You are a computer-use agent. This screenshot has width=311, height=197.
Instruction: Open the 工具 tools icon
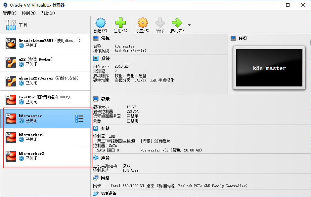[x=11, y=25]
